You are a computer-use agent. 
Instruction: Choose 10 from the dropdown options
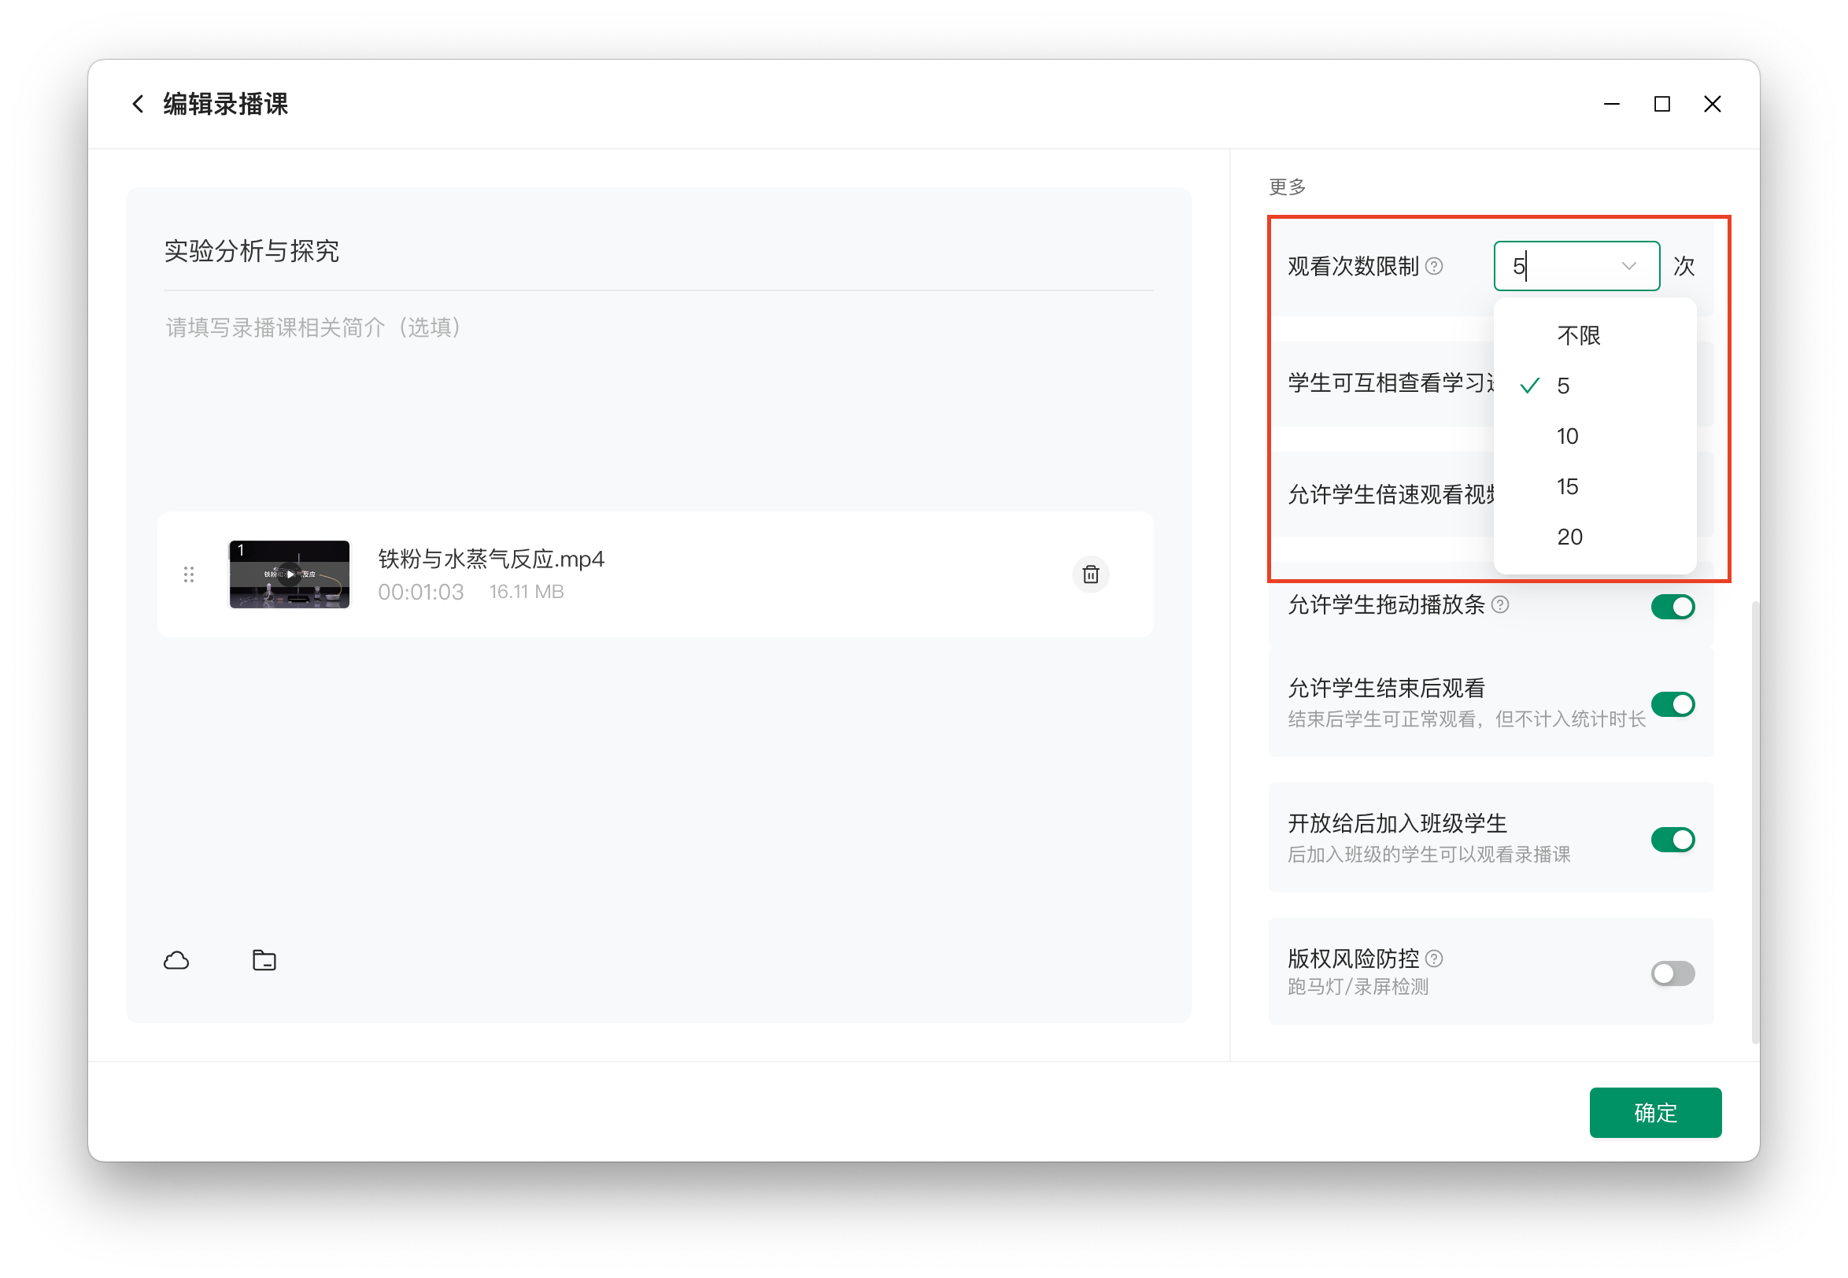tap(1567, 437)
